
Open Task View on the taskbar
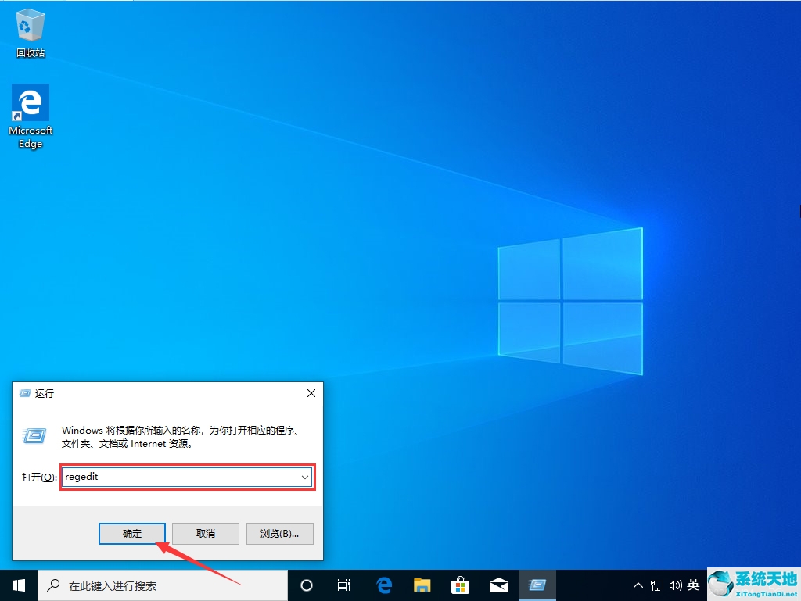click(x=344, y=585)
